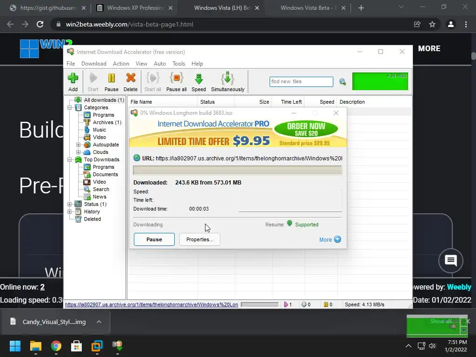This screenshot has height=357, width=476.
Task: Open the View menu
Action: [x=141, y=63]
